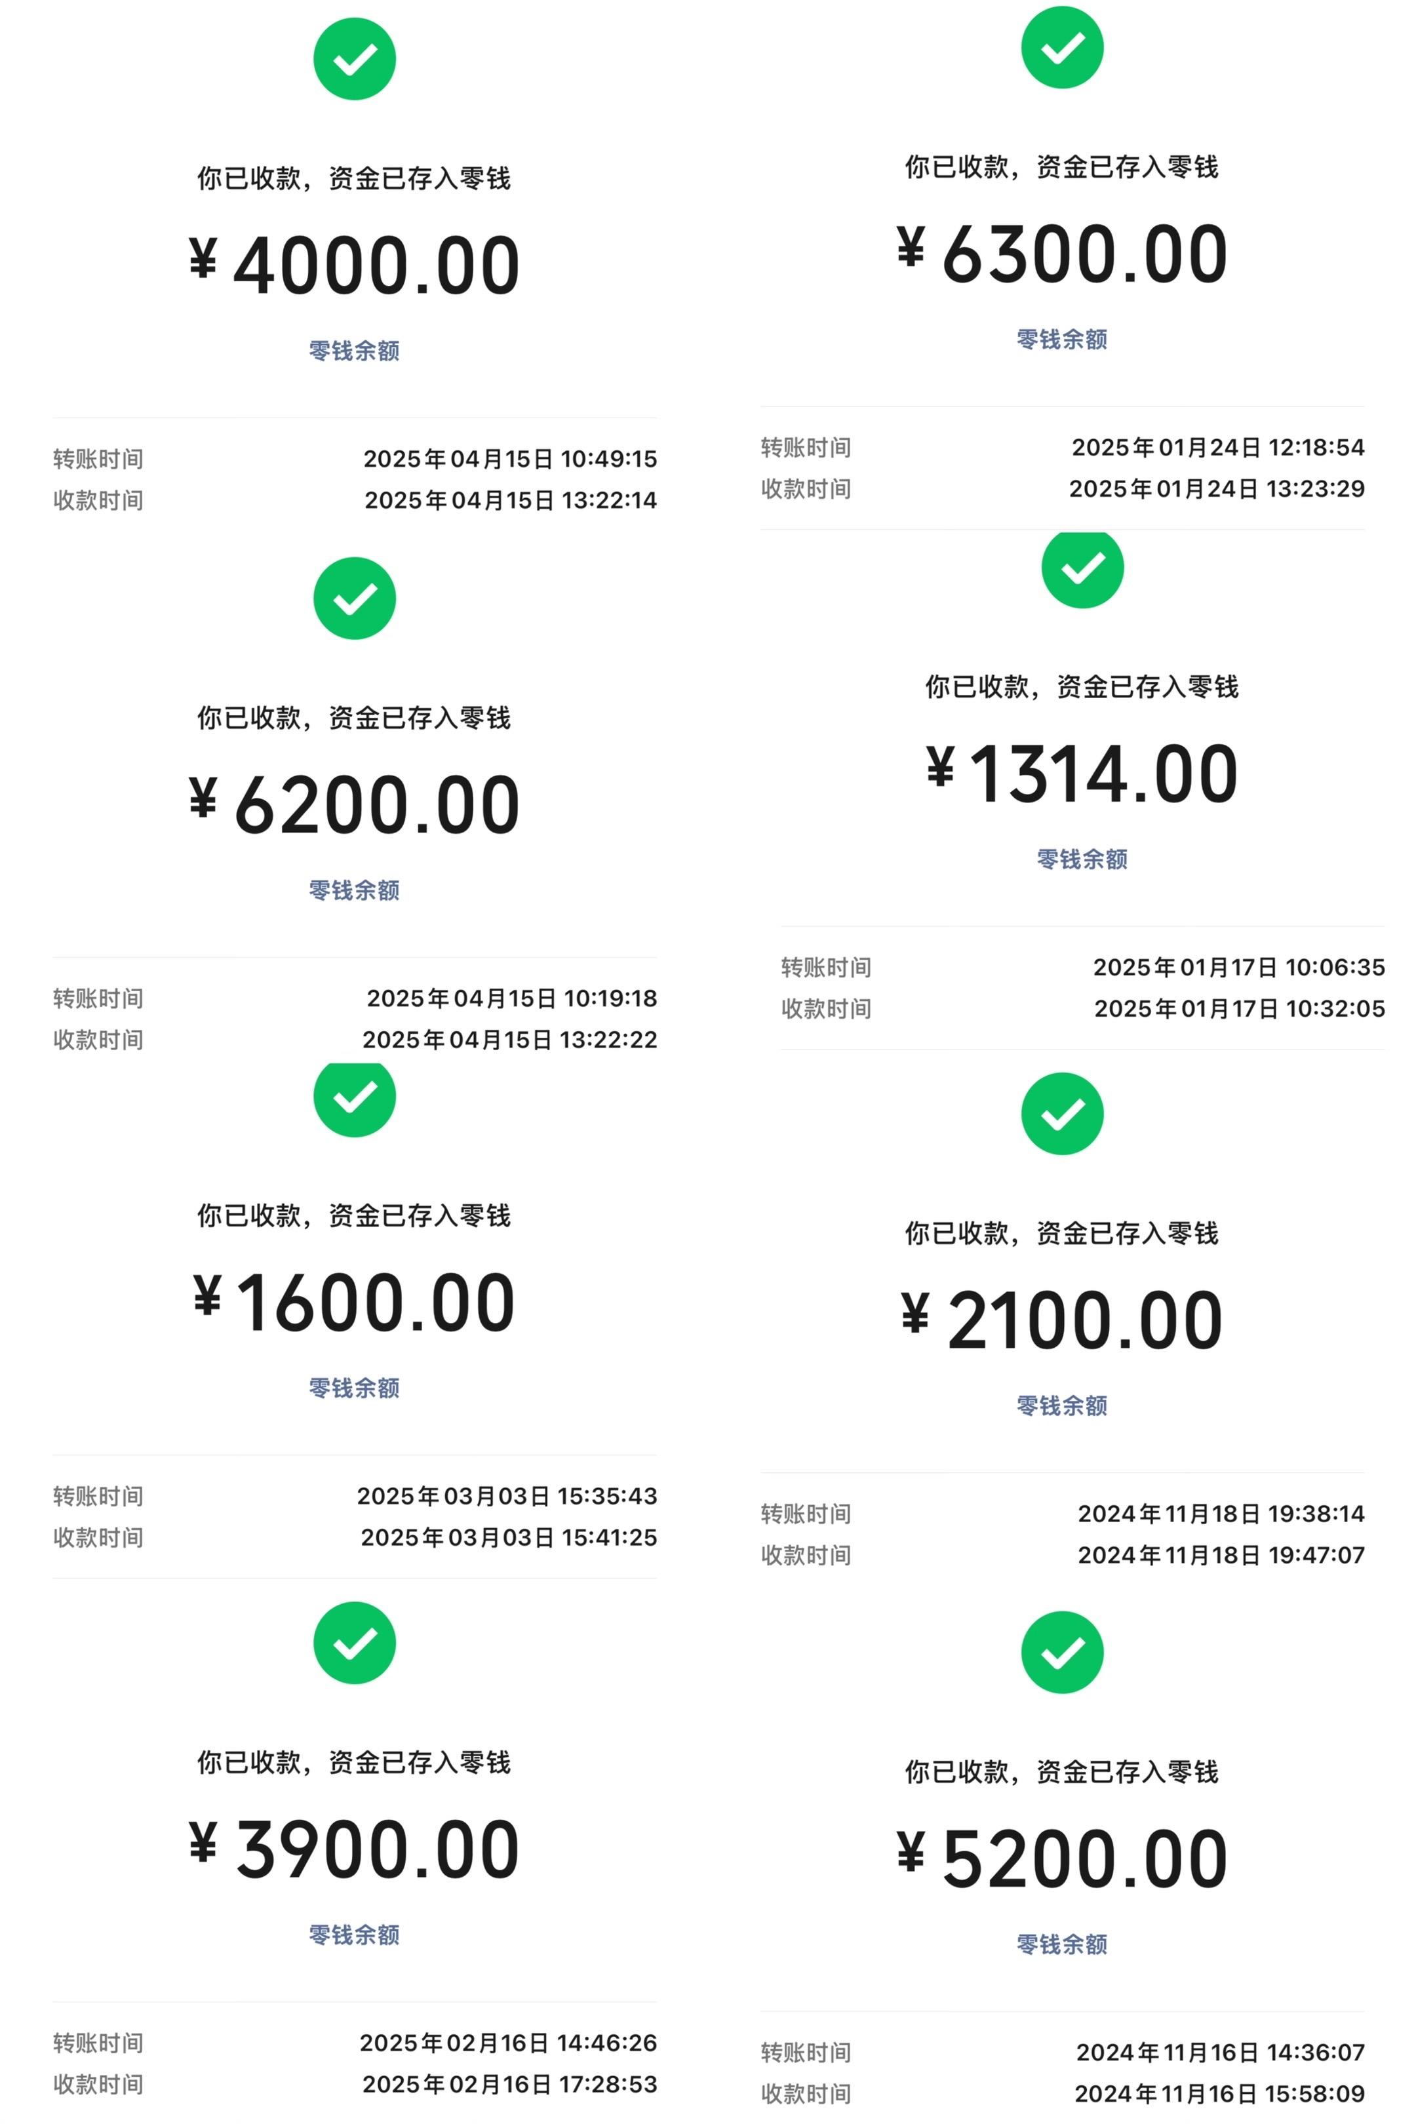Image resolution: width=1416 pixels, height=2124 pixels.
Task: Open 零钱余额 link under ¥6300.00
Action: [x=1062, y=339]
